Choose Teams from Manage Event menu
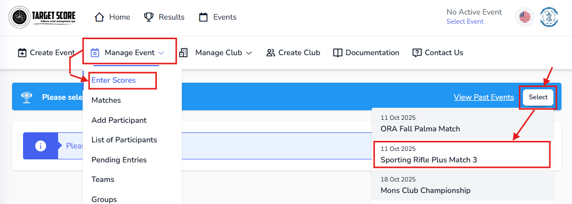572x204 pixels. [x=103, y=179]
